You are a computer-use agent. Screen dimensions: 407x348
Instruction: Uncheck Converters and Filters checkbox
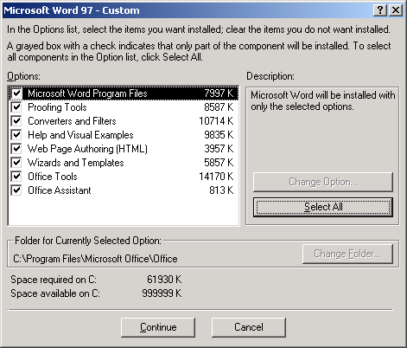click(x=16, y=121)
